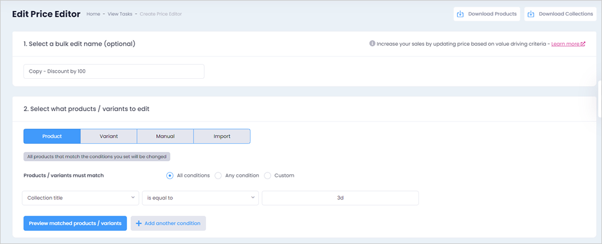This screenshot has width=602, height=244.
Task: Click the Add another condition label
Action: click(172, 223)
